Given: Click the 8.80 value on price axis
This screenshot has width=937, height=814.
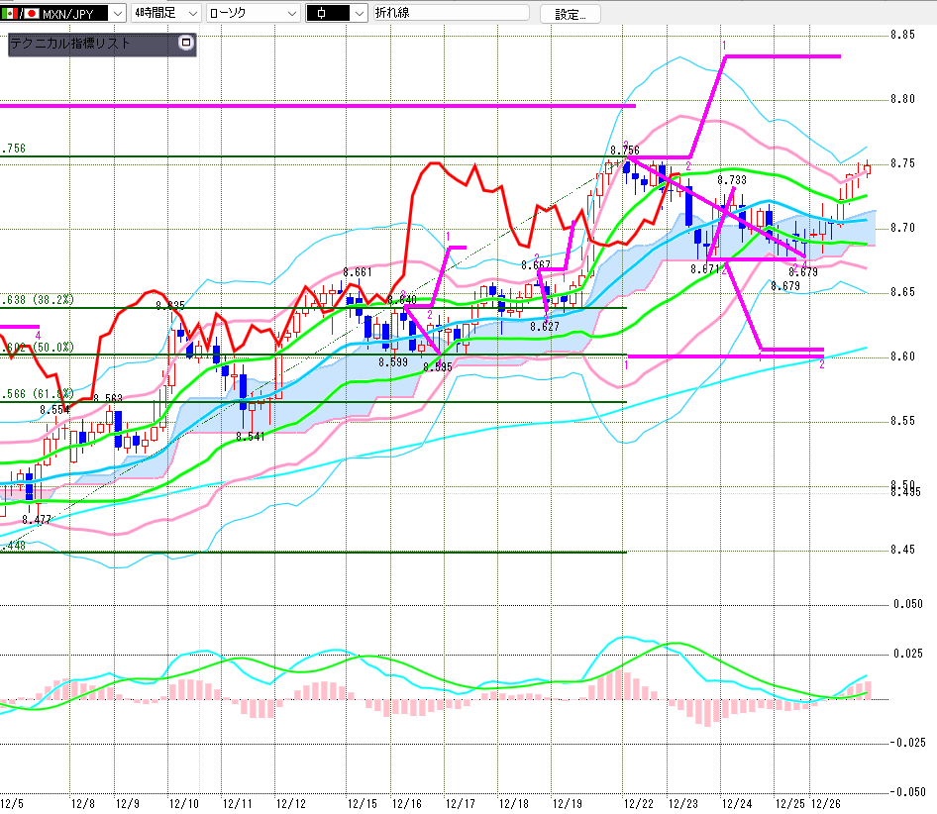Looking at the screenshot, I should point(901,99).
